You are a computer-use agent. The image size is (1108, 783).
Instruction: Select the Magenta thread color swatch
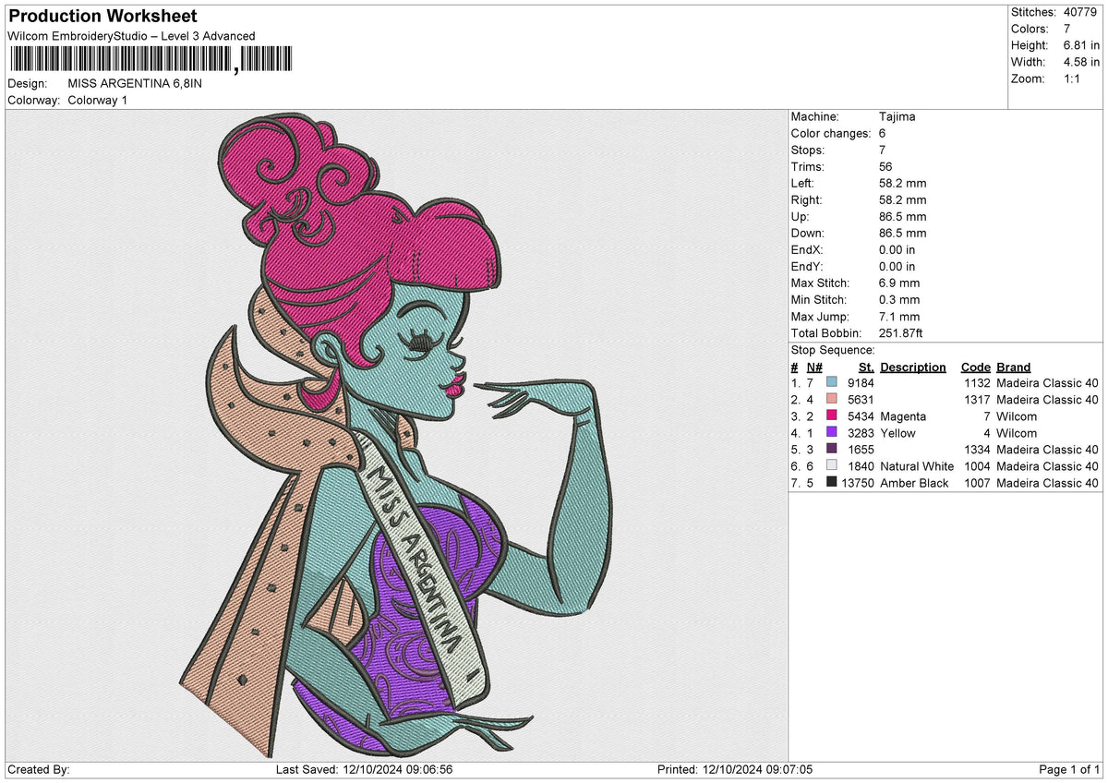coord(832,416)
